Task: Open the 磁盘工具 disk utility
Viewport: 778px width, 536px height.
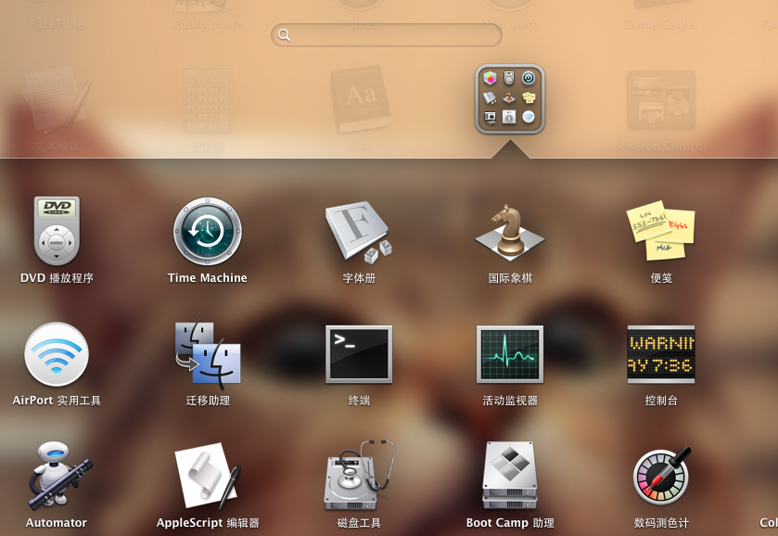Action: pyautogui.click(x=359, y=476)
